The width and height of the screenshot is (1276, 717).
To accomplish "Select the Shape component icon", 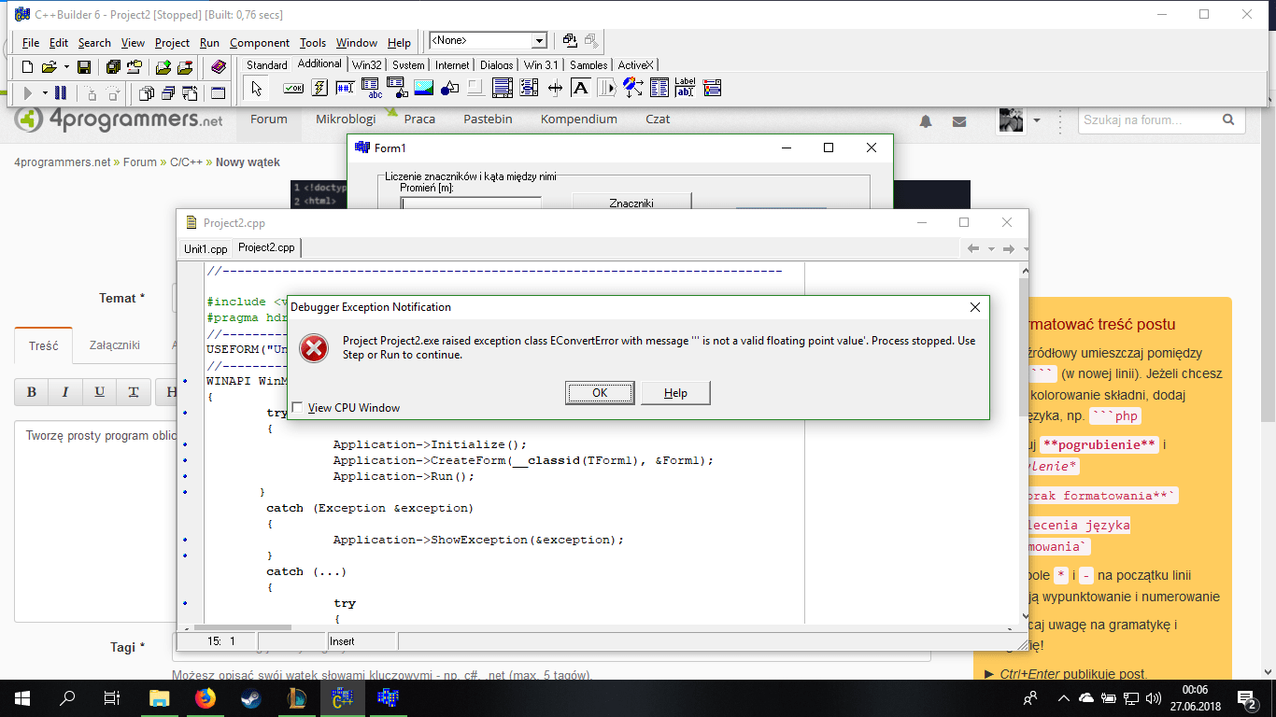I will click(x=449, y=89).
